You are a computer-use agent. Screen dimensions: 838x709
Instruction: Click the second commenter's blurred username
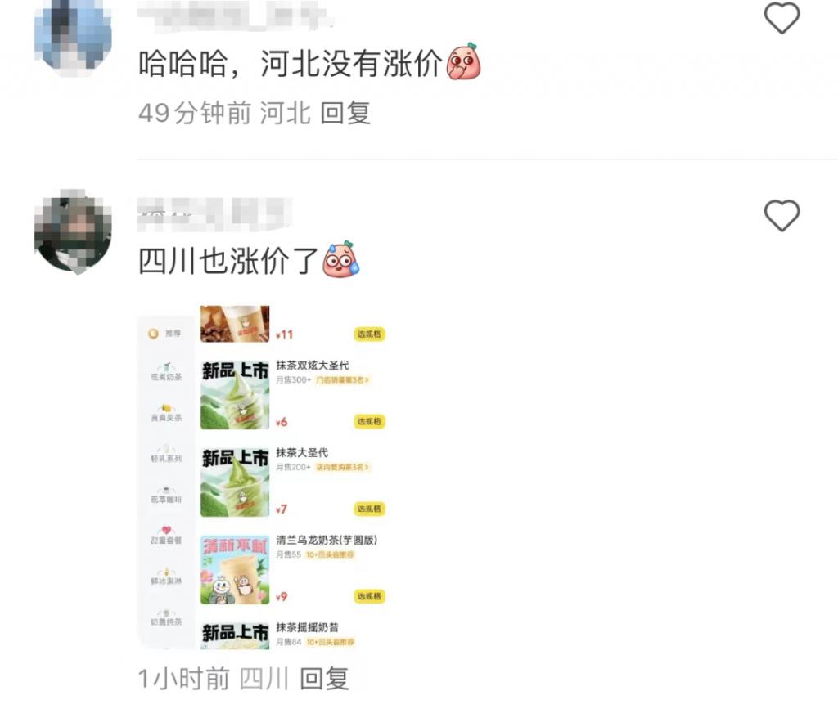214,214
